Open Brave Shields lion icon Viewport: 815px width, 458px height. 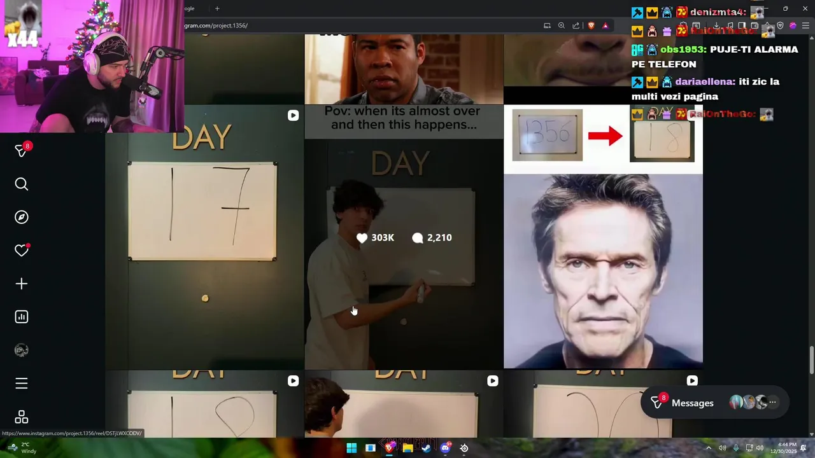coord(592,25)
